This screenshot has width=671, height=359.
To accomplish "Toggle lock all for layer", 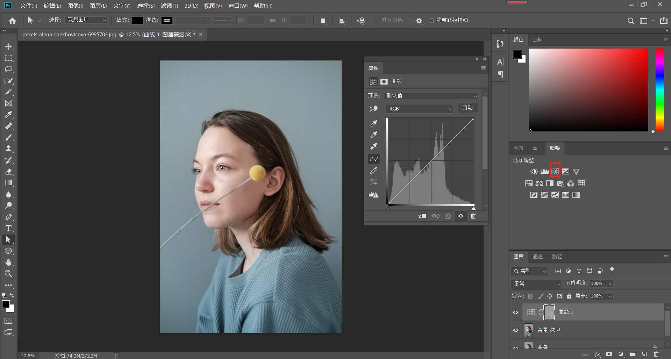I will pyautogui.click(x=569, y=296).
